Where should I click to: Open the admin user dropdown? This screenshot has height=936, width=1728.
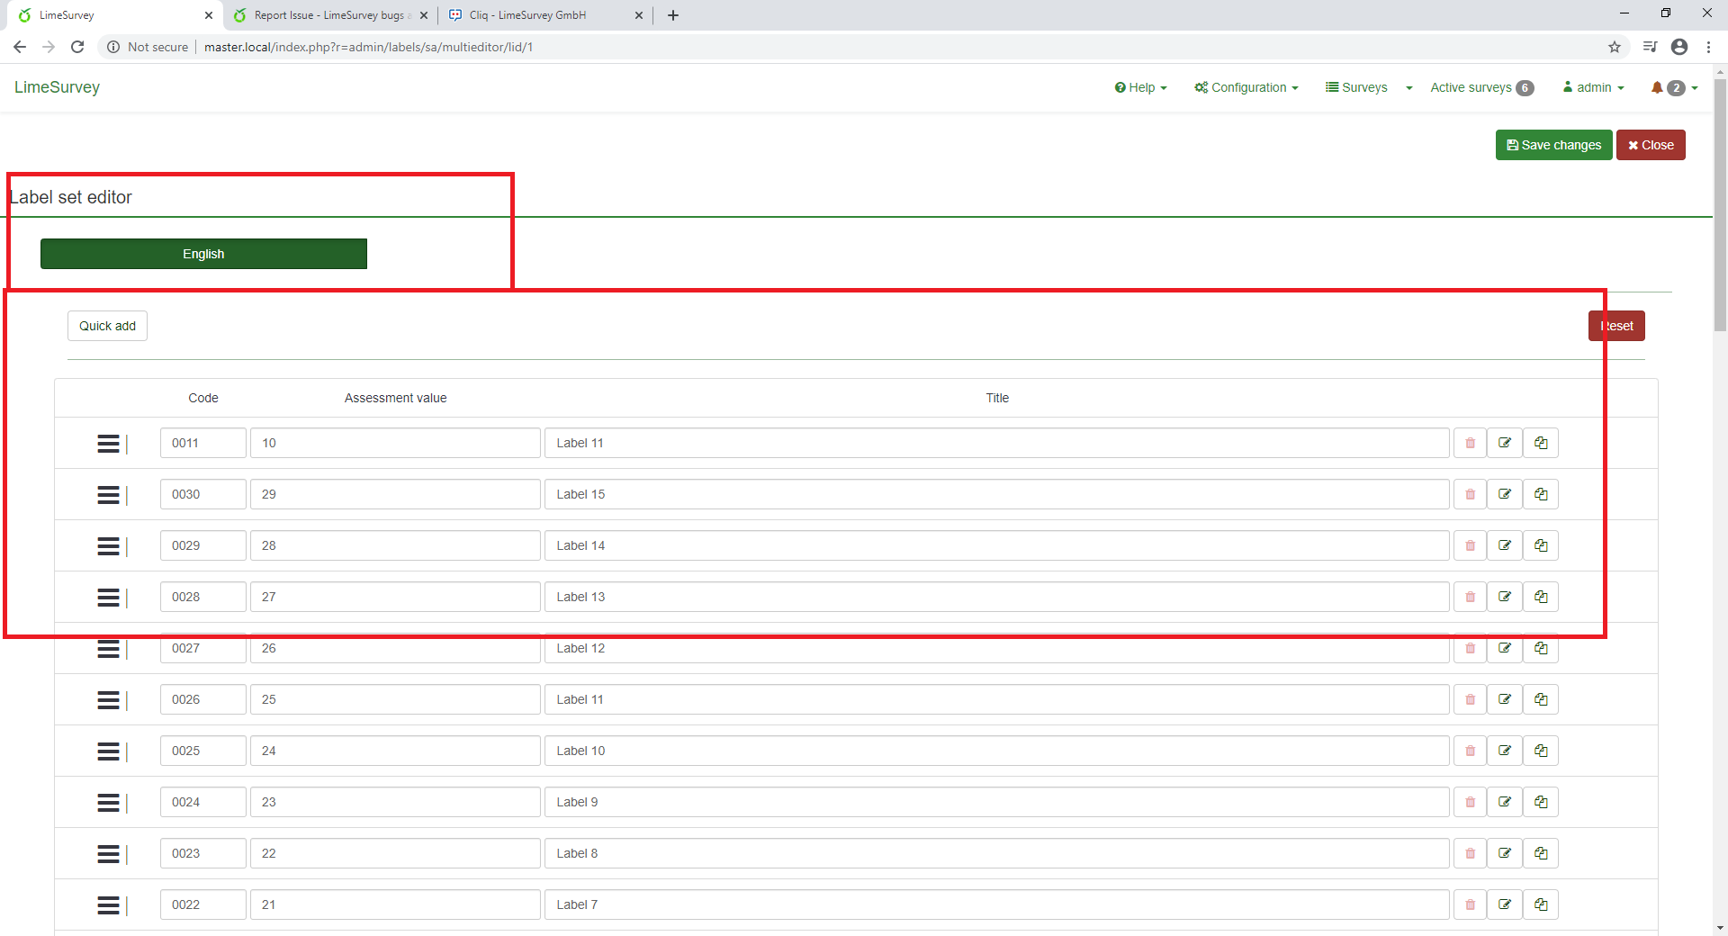pos(1594,87)
